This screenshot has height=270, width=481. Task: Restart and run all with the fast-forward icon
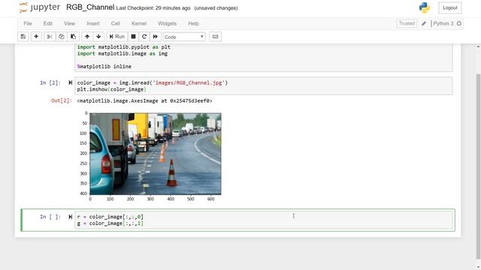pos(156,37)
